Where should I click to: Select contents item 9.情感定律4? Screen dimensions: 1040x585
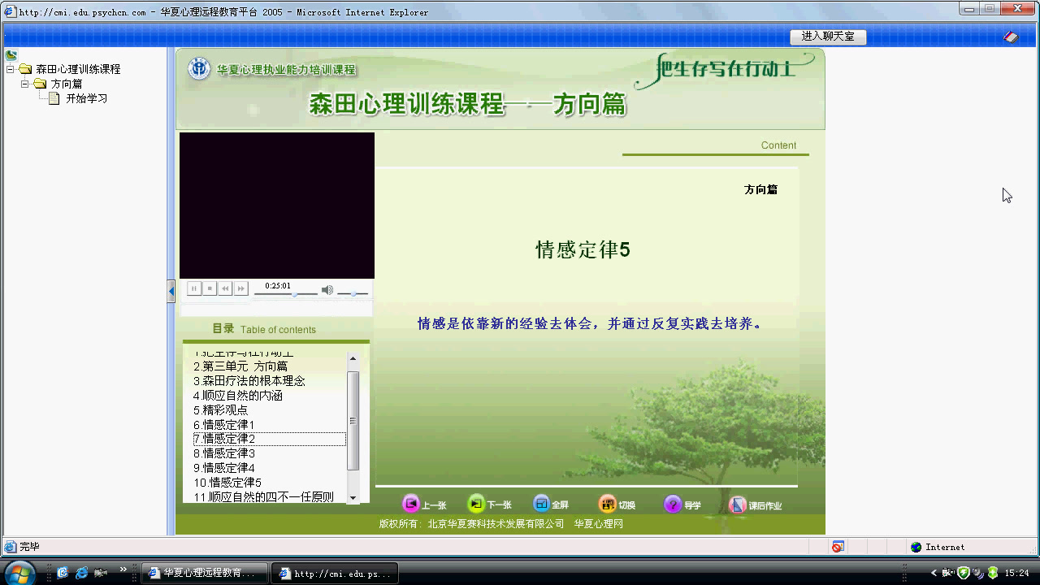224,468
